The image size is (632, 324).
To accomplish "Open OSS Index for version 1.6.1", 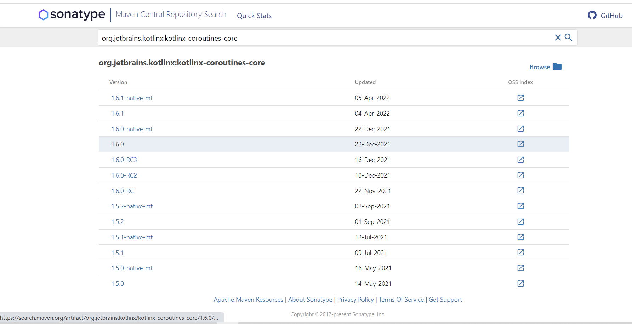I will click(520, 113).
